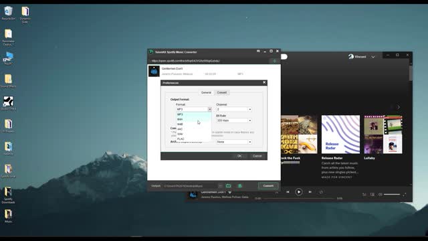Open the Music desktop folder
The height and width of the screenshot is (241, 428).
click(8, 216)
